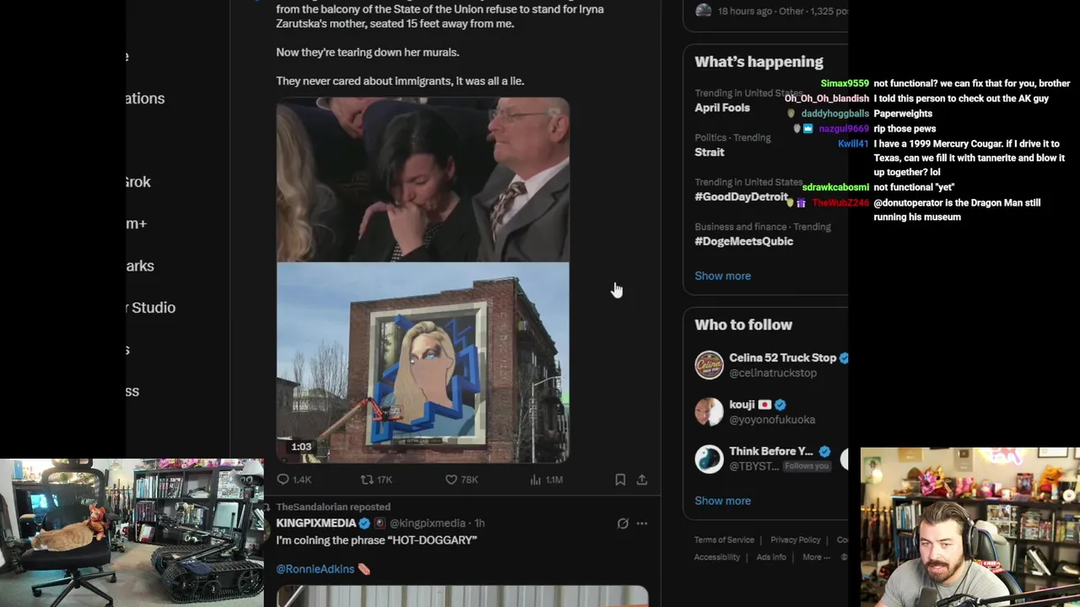Share the murals tweet via share icon
The height and width of the screenshot is (607, 1080).
pos(642,480)
